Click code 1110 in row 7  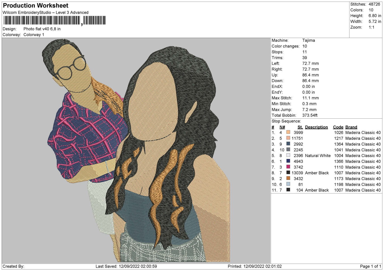coord(339,167)
